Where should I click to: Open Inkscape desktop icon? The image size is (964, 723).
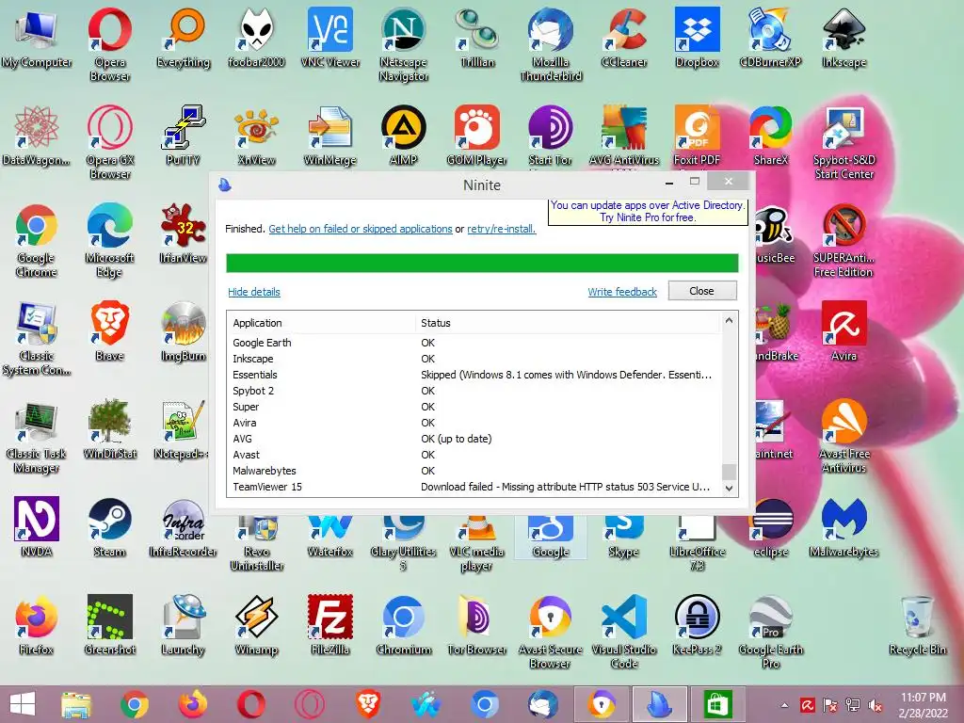click(x=844, y=38)
